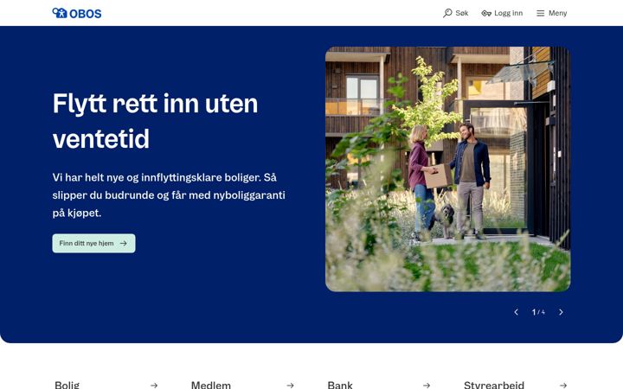623x389 pixels.
Task: Click the arrow next to Medlem
Action: tap(291, 385)
